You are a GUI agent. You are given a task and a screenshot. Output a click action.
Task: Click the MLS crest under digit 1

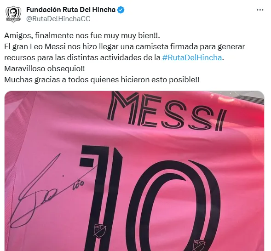click(100, 230)
